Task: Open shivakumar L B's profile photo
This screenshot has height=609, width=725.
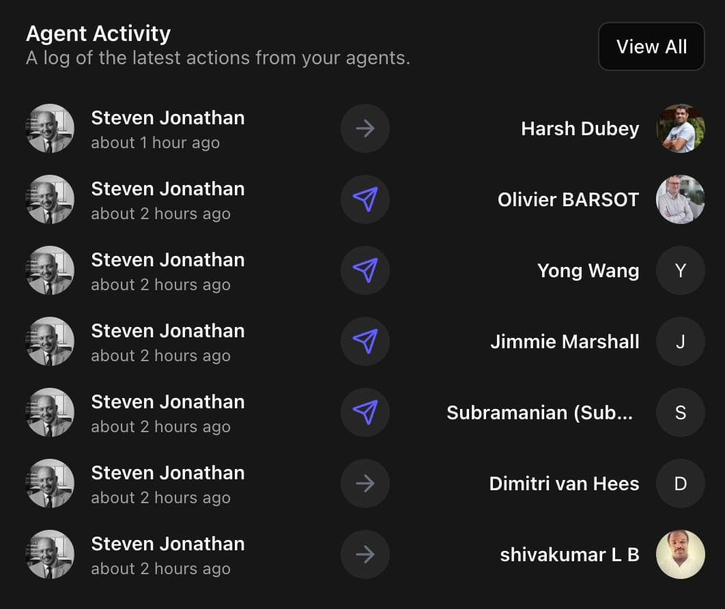Action: [x=680, y=554]
